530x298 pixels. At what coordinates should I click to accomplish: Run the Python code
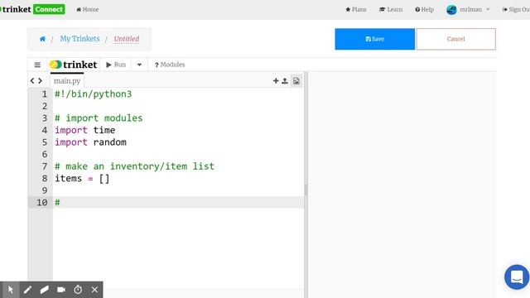click(x=116, y=65)
